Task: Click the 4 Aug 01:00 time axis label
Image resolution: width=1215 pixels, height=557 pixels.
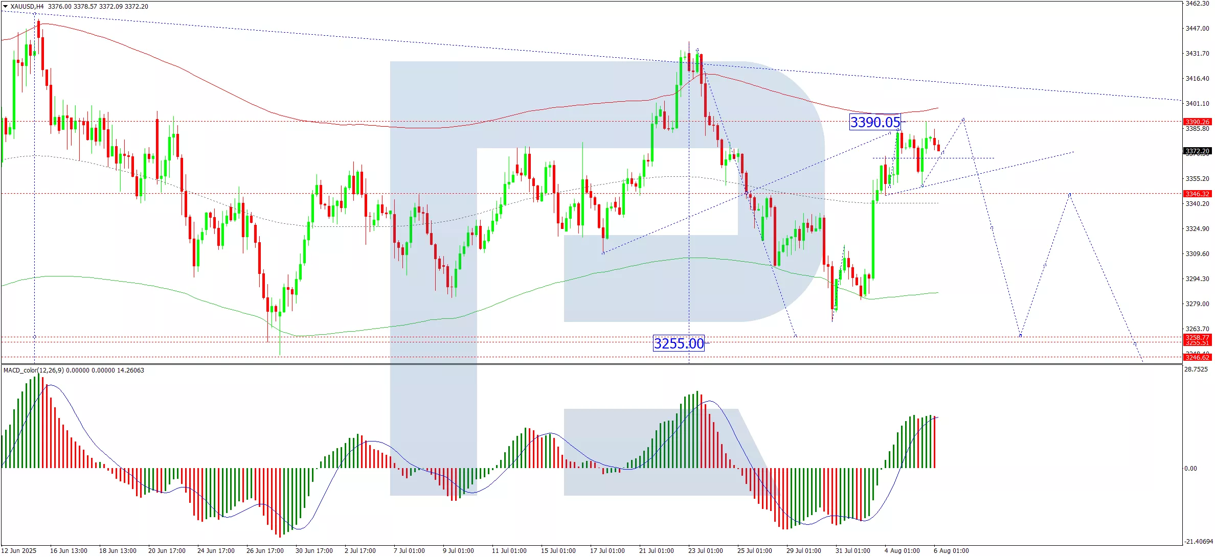Action: (902, 550)
